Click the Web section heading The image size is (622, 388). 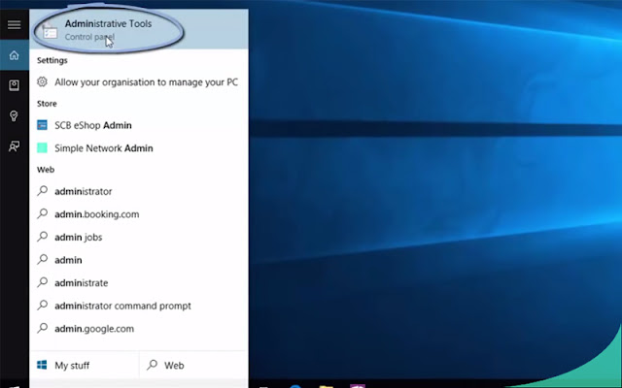[46, 170]
